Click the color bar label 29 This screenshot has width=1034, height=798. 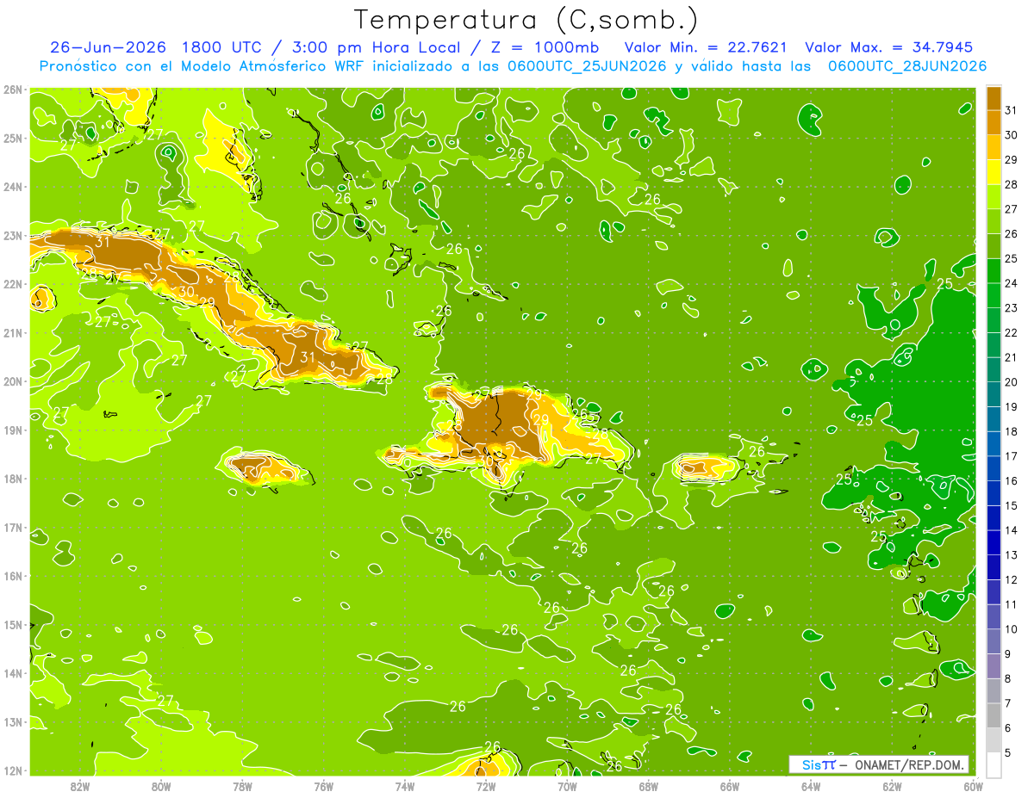(x=1012, y=160)
